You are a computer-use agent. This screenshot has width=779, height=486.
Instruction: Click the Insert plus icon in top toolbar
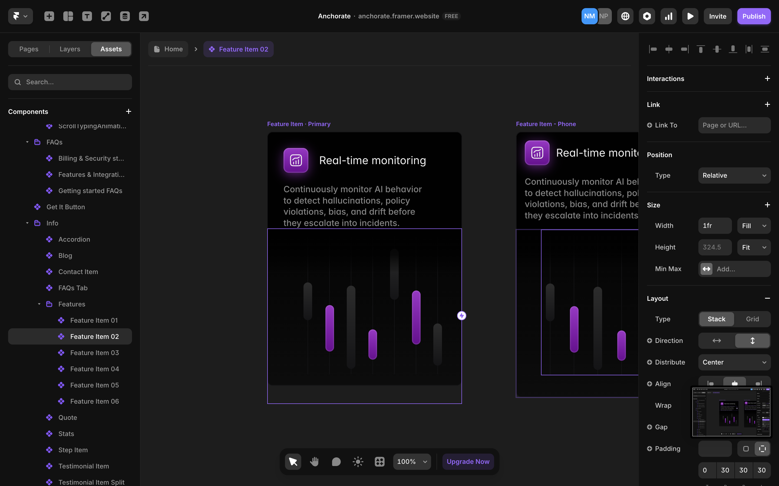[x=49, y=16]
